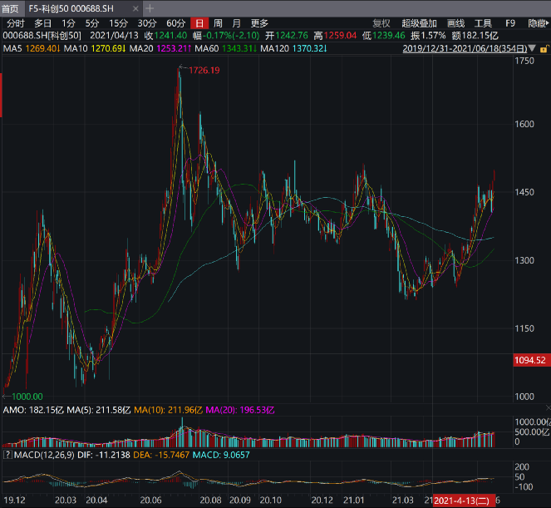Close the F5-科创50 tab
The height and width of the screenshot is (508, 551).
(135, 7)
